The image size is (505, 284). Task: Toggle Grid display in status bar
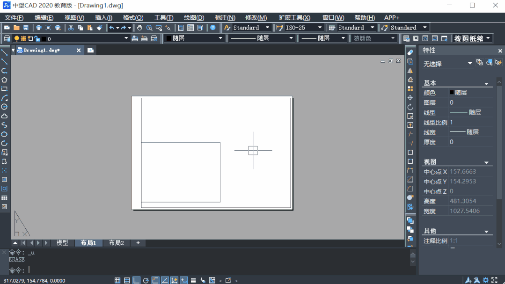[127, 280]
